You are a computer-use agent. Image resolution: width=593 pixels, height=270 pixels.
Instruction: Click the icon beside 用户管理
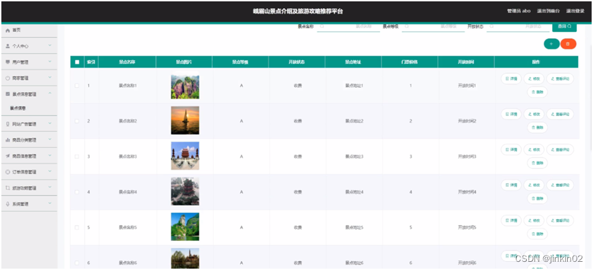point(8,62)
